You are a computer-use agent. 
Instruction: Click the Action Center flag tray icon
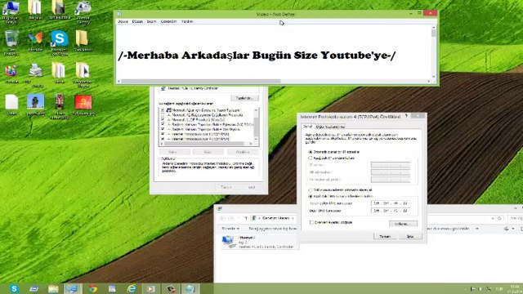[x=472, y=288]
